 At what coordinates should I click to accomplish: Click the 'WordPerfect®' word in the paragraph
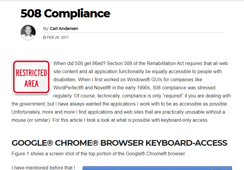click(68, 88)
